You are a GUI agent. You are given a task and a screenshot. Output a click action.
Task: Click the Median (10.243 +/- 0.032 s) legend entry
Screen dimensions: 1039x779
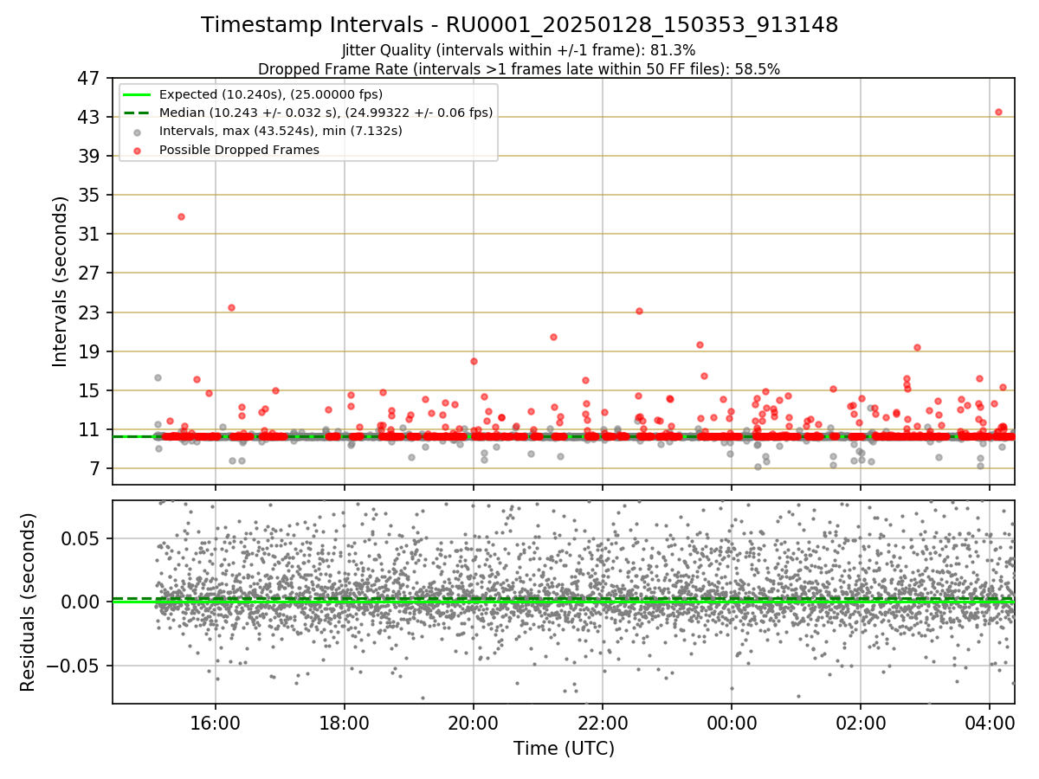[326, 113]
